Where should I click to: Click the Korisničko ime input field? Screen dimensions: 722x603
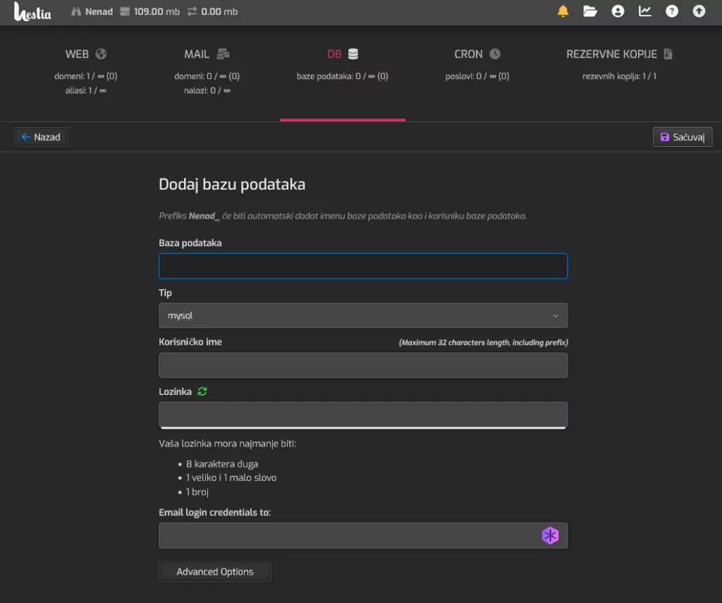(x=363, y=365)
